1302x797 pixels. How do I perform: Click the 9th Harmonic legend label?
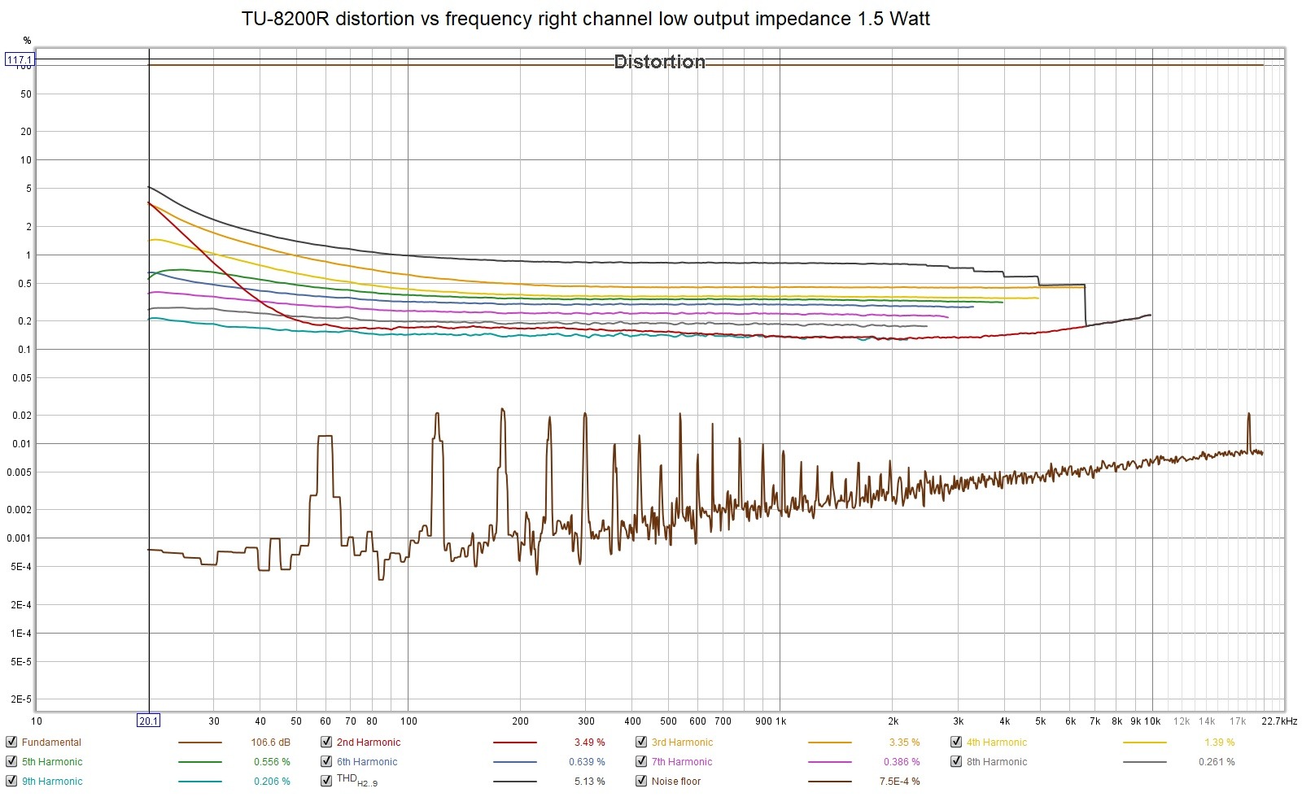click(x=52, y=782)
